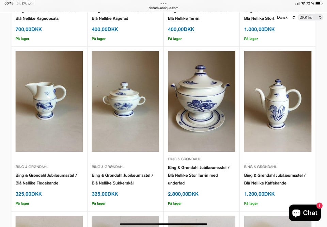Open the Dansk language dropdown
Screen dimensions: 327x227
click(286, 17)
